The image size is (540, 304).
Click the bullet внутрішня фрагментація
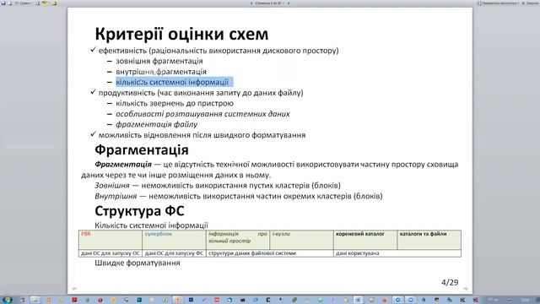click(161, 72)
